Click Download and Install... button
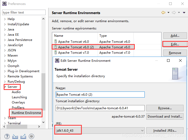Viewport: 188px width, 140px height. coord(165,116)
